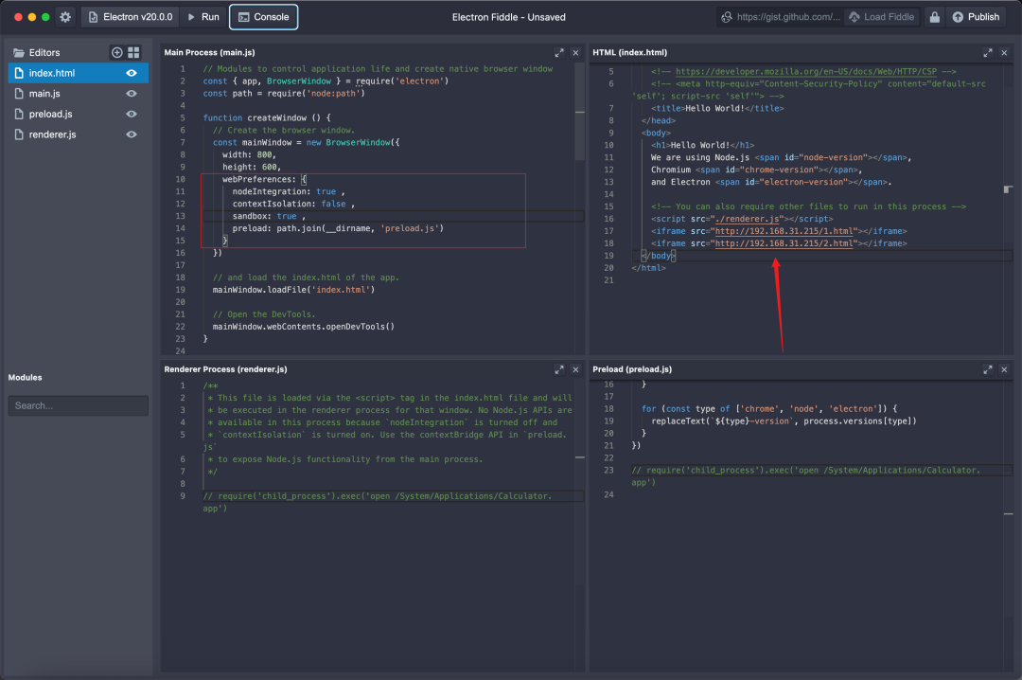Click the Main Process (main.js) panel title

pos(209,52)
